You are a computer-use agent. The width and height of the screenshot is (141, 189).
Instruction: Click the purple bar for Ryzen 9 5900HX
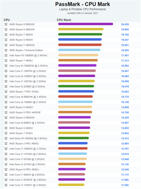86,24
